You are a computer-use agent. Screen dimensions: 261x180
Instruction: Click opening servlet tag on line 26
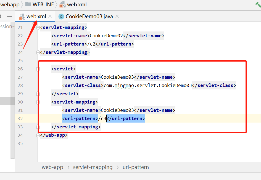64,69
